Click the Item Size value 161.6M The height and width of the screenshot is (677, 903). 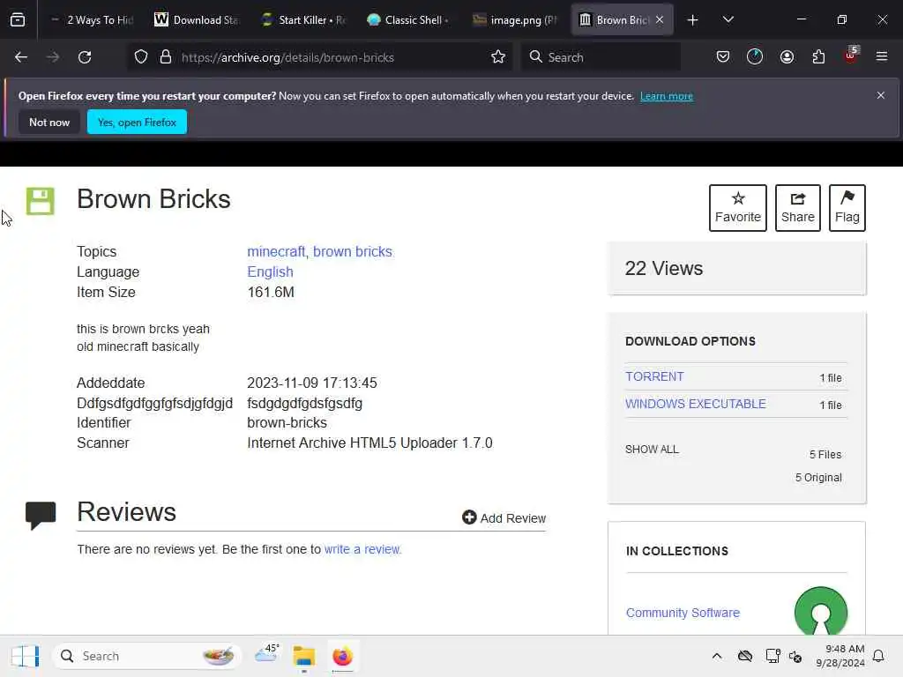pos(271,292)
